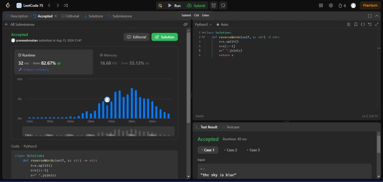
Task: Go to the previous problem arrow
Action: tap(49, 5)
